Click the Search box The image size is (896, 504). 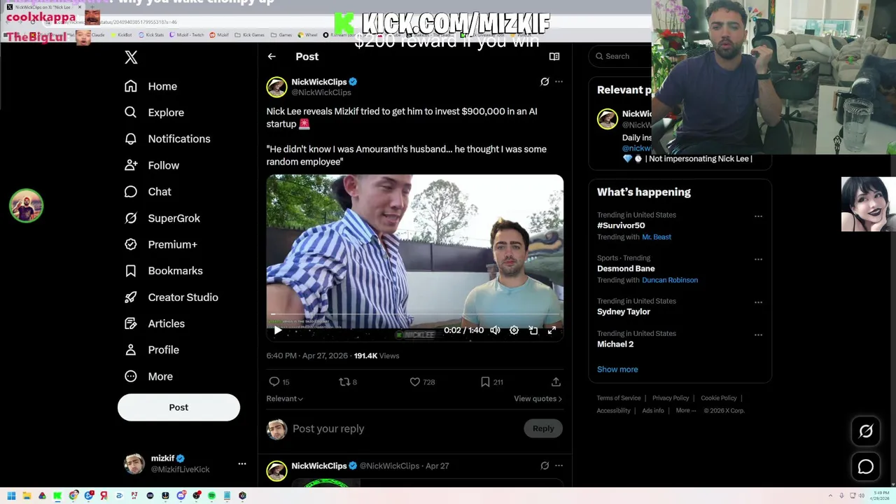click(621, 56)
